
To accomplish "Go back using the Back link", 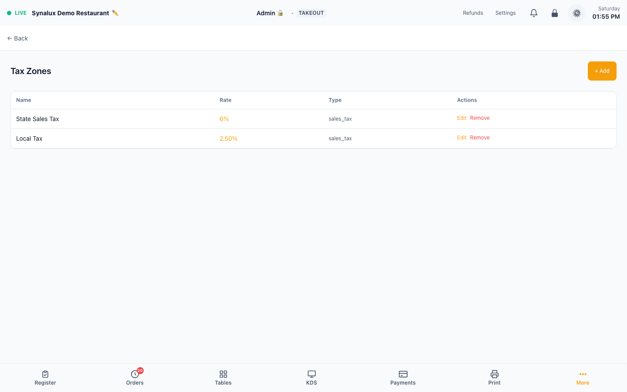I will 17,38.
